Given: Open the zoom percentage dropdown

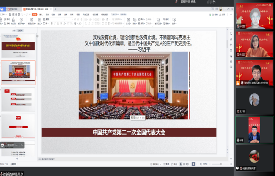Looking at the screenshot, I should [205, 164].
